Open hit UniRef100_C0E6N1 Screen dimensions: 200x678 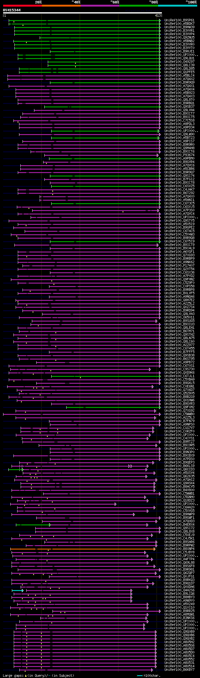pos(179,387)
